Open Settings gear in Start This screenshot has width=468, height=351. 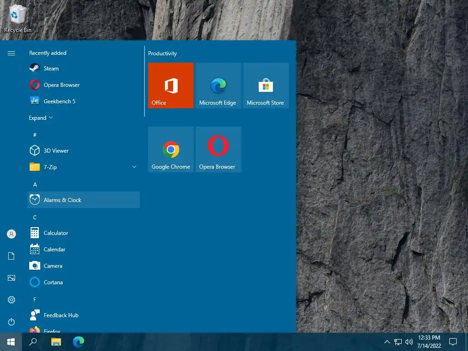click(11, 300)
